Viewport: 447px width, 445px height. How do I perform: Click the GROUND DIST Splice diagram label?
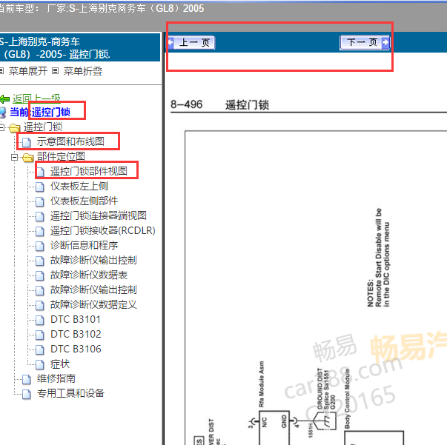tap(326, 389)
